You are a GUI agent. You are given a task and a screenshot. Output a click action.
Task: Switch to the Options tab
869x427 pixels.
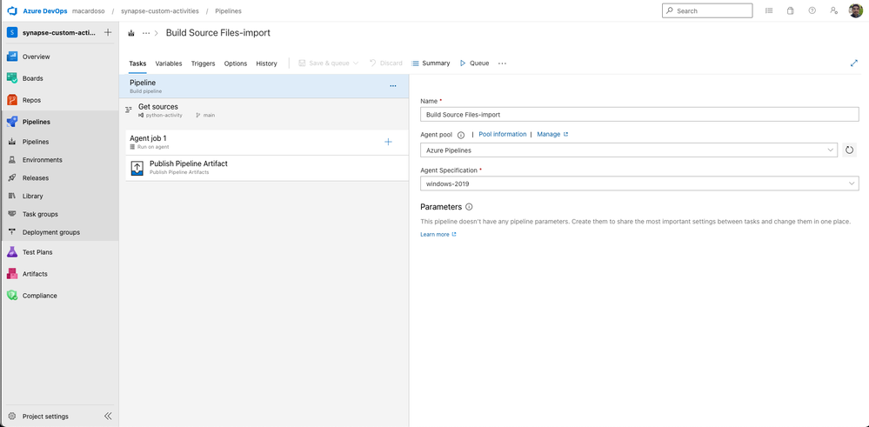[236, 63]
